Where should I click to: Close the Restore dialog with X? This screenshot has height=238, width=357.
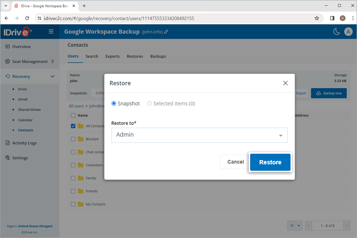(285, 83)
